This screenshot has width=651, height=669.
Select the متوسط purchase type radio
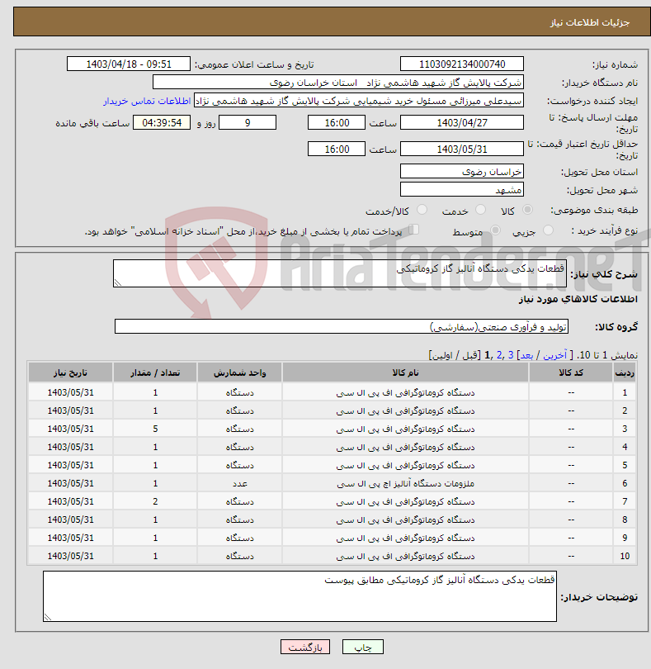coord(495,230)
